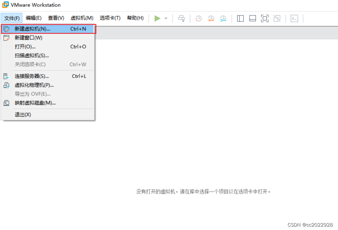338x230 pixels.
Task: Enter full screen mode icon
Action: pos(265,18)
